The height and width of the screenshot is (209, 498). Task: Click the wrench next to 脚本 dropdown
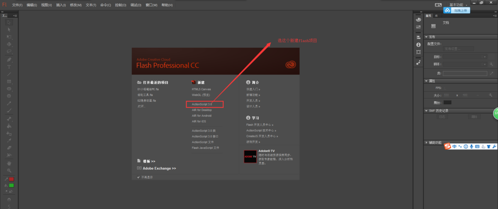click(492, 64)
